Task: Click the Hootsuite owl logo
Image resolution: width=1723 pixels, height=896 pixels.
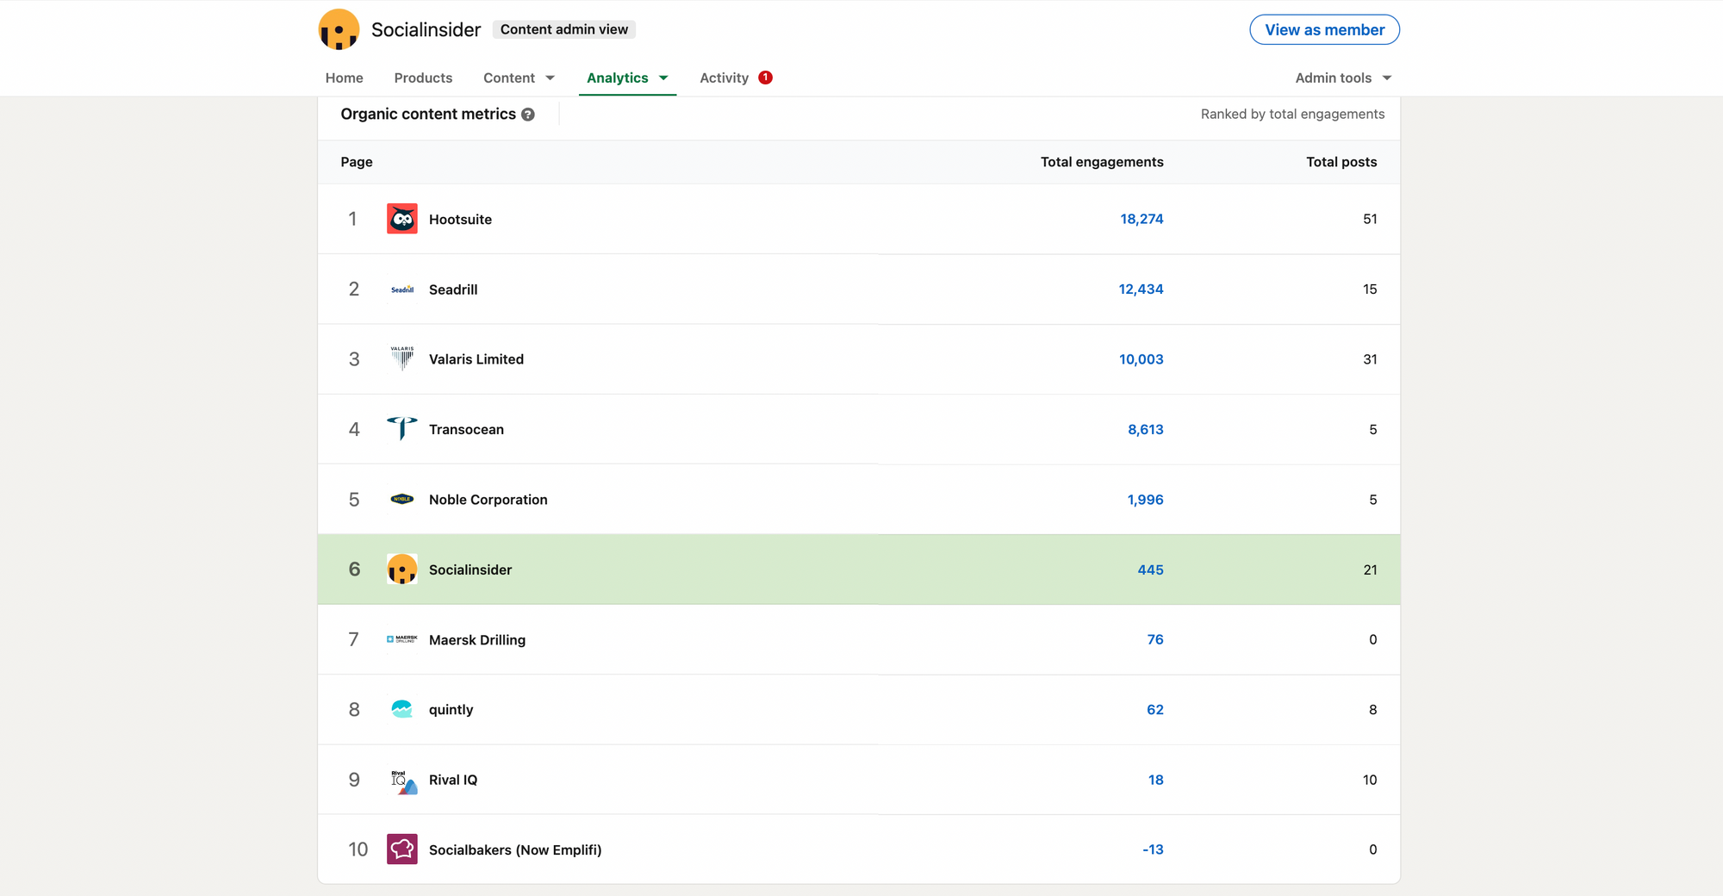Action: point(402,219)
